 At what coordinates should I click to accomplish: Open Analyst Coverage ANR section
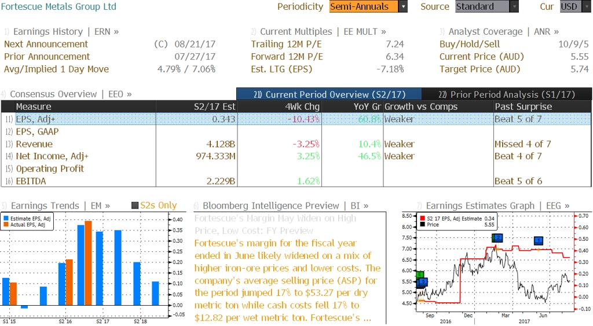(x=499, y=32)
